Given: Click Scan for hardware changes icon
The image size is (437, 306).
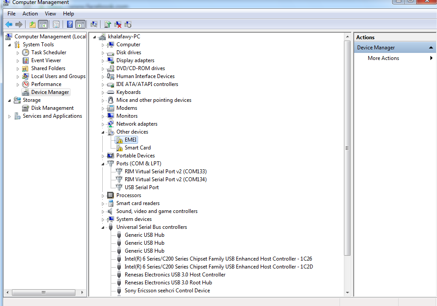Looking at the screenshot, I should pyautogui.click(x=94, y=25).
